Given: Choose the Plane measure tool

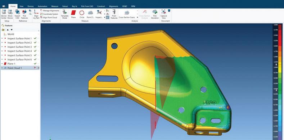Looking at the screenshot, I should point(73,14).
